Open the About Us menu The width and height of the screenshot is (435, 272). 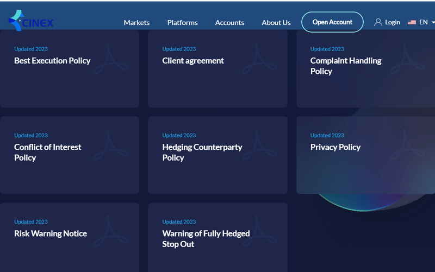276,22
